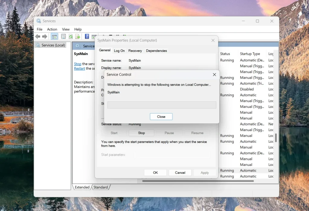Click Apply in SysMain Properties
The image size is (309, 211).
point(205,173)
